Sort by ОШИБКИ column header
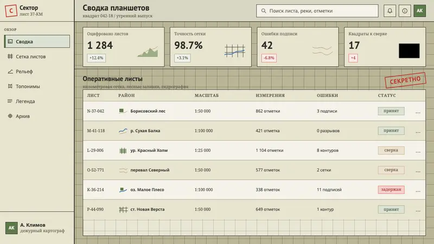This screenshot has height=244, width=434. (x=328, y=95)
